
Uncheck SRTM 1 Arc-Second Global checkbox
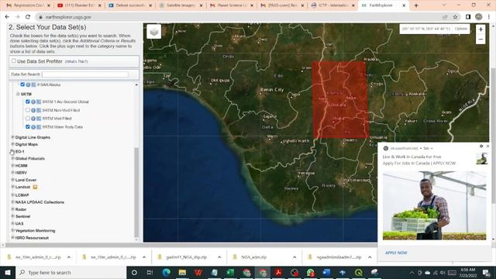[x=28, y=102]
